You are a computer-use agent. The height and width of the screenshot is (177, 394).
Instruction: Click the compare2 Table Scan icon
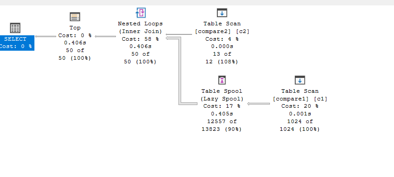(x=222, y=13)
